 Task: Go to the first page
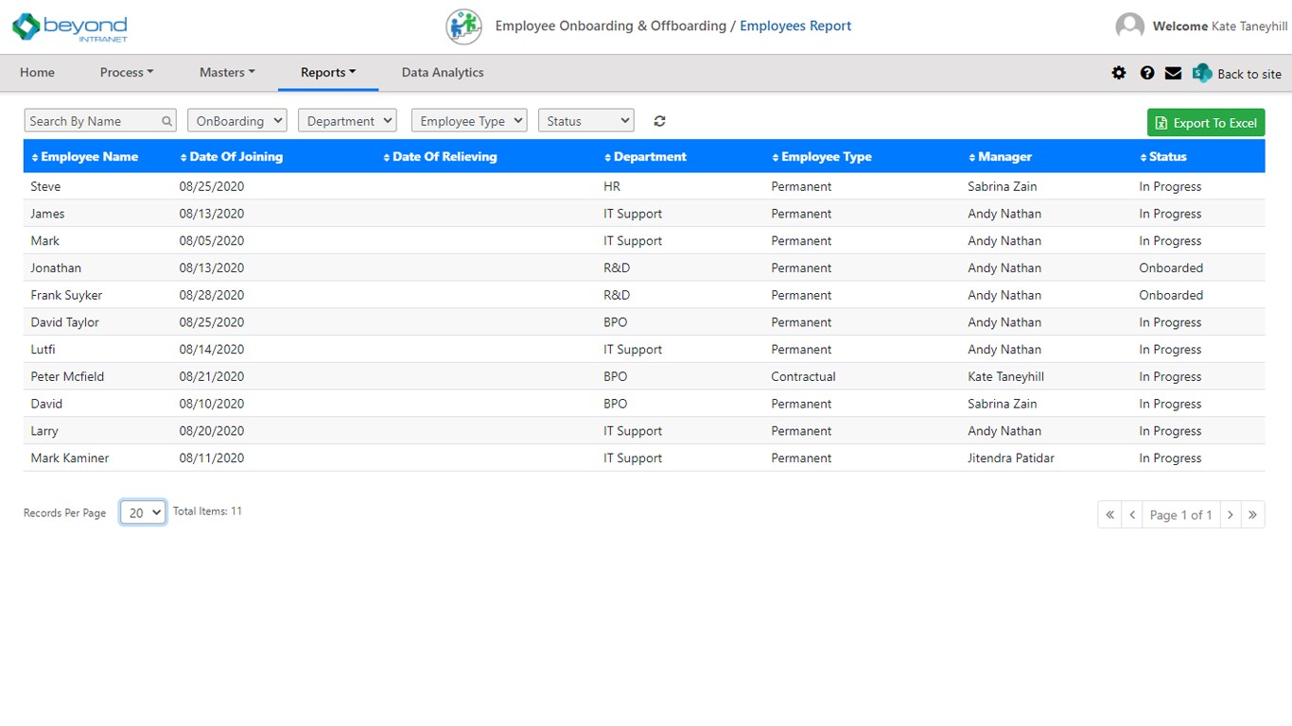point(1109,514)
